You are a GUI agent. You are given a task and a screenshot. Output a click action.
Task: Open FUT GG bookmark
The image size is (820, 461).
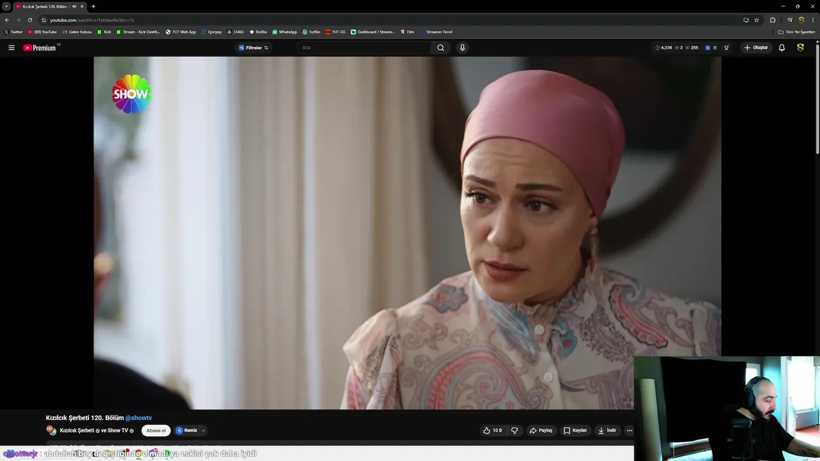336,31
